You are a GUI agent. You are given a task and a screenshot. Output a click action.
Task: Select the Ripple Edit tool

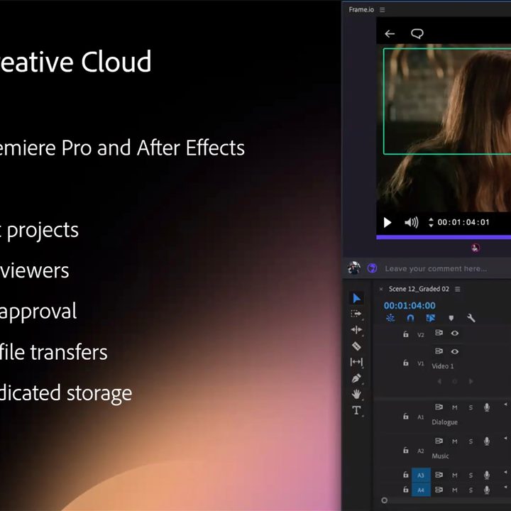click(x=356, y=330)
